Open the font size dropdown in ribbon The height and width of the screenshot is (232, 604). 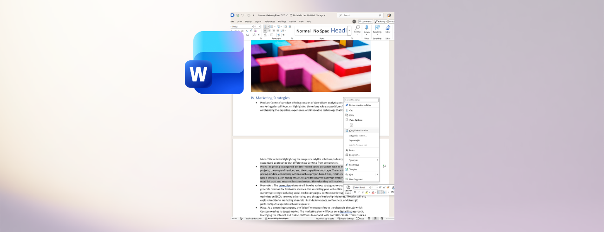tap(260, 26)
